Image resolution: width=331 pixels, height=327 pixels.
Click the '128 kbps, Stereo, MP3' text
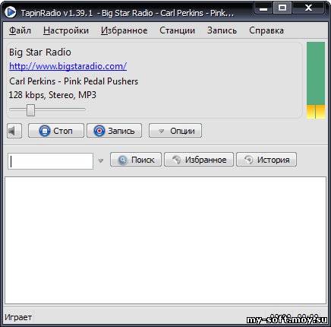point(52,95)
